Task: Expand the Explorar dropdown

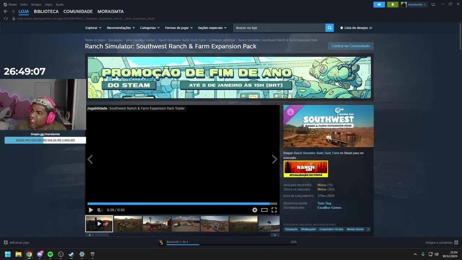Action: coord(93,28)
